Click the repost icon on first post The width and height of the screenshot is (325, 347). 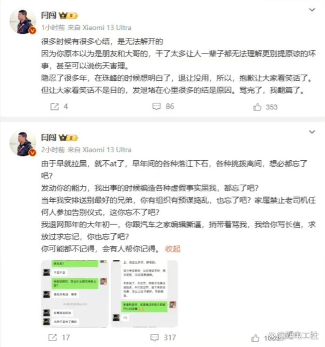55,107
